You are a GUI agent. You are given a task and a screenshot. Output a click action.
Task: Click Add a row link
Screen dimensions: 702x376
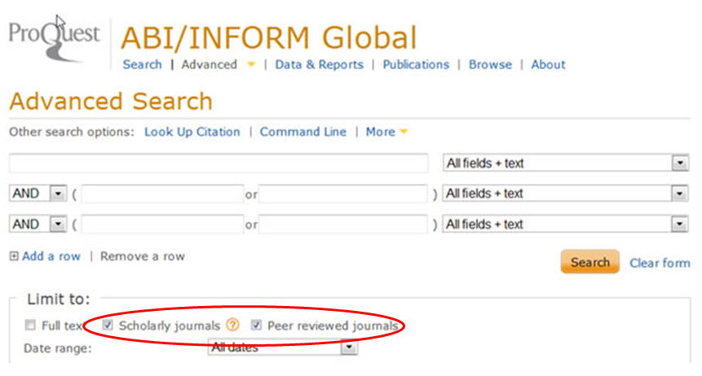point(51,256)
